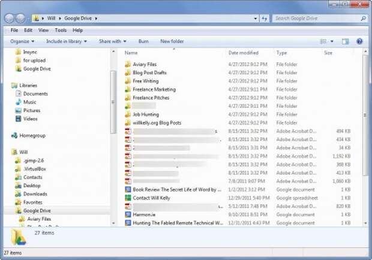Screen dimensions: 372x260
Task: Open the File menu
Action: (14, 31)
